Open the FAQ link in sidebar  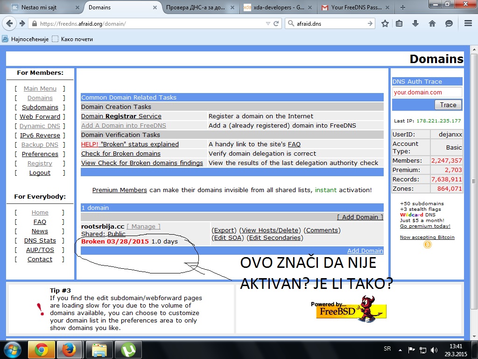(x=40, y=222)
